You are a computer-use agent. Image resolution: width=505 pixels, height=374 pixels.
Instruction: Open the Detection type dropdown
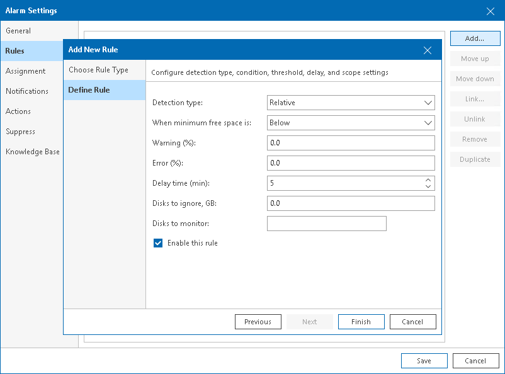tap(351, 103)
